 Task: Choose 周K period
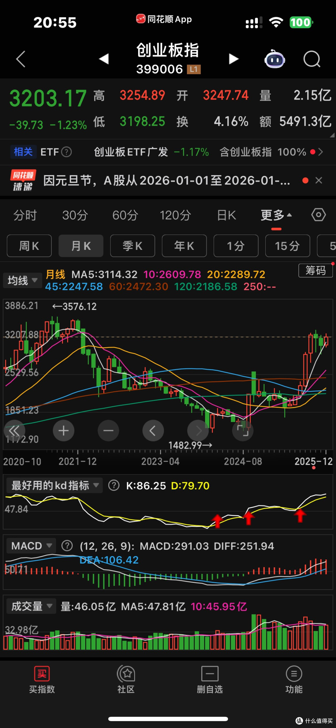[29, 246]
